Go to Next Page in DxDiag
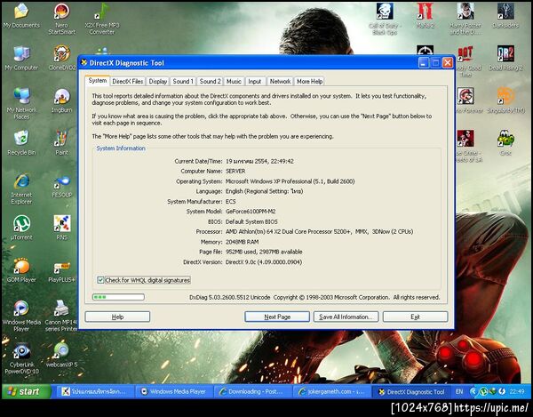 277,317
